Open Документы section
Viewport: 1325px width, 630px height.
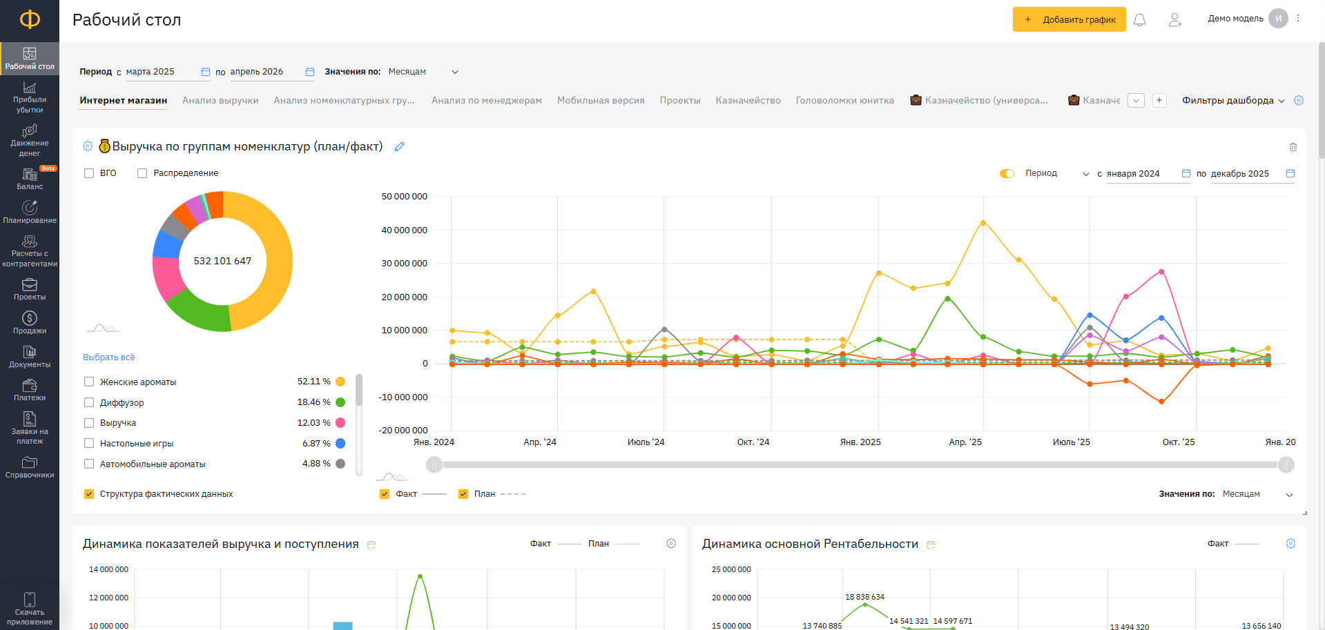(30, 357)
